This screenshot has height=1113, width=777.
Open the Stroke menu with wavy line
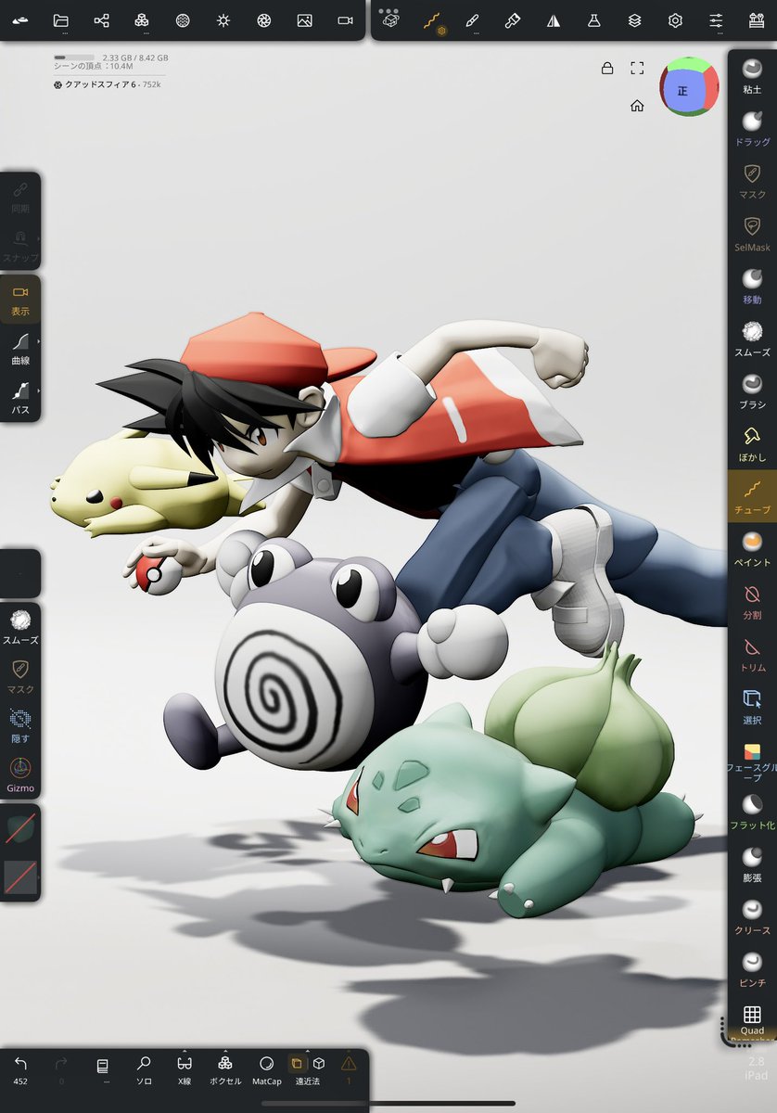coord(432,20)
